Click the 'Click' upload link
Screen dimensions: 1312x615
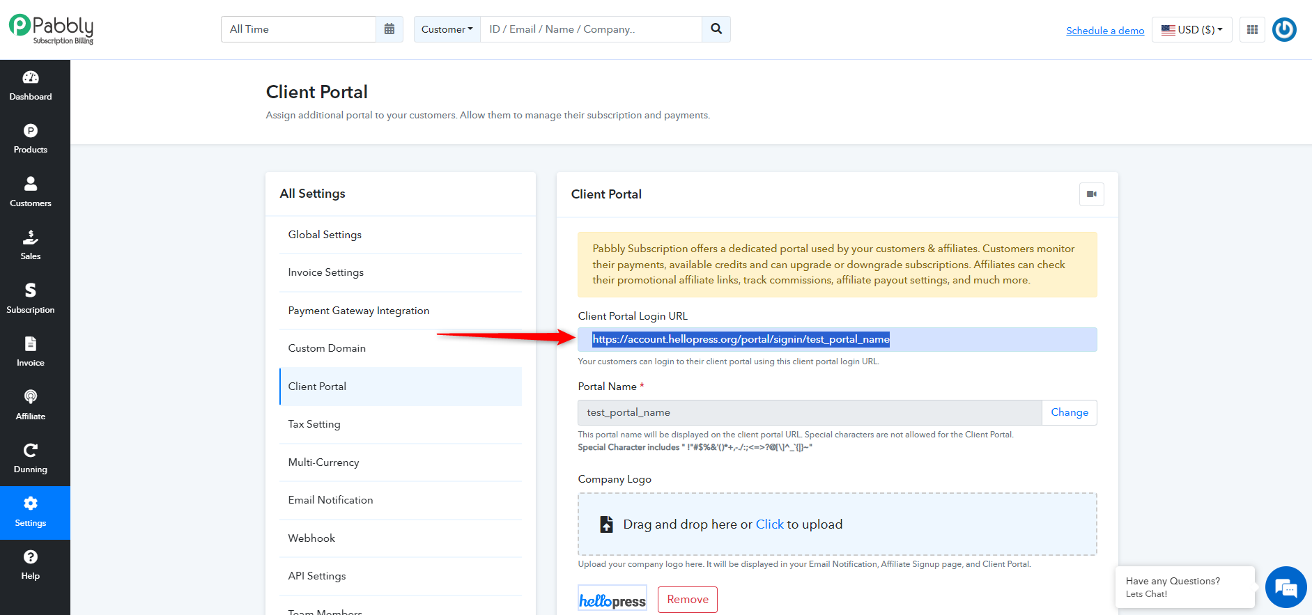click(x=770, y=524)
